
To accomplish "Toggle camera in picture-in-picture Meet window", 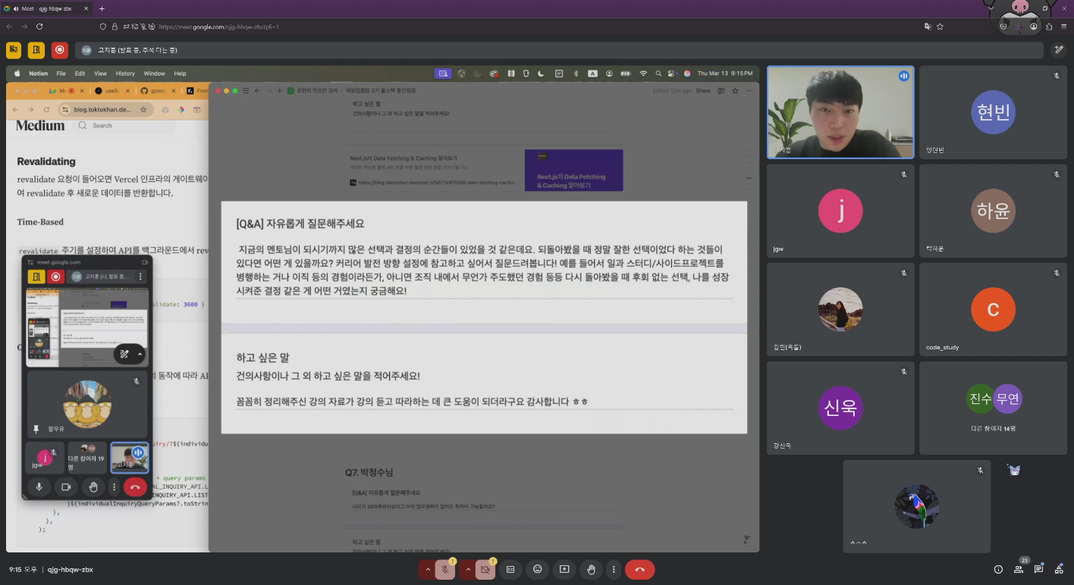I will coord(66,487).
